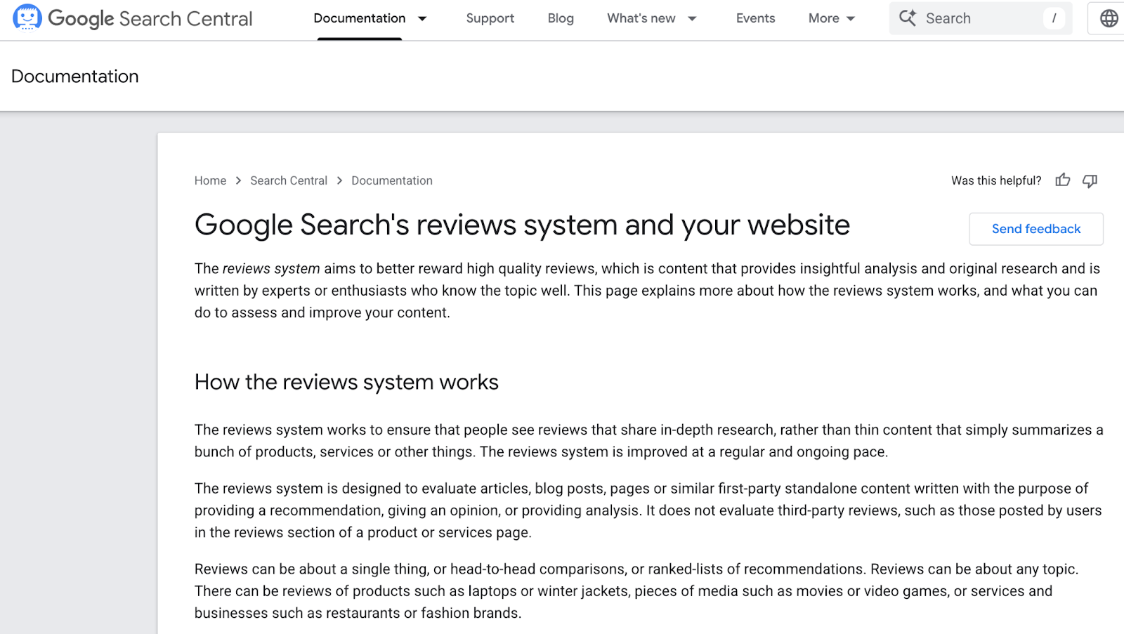Click the italic 'reviews system' term

[x=271, y=268]
